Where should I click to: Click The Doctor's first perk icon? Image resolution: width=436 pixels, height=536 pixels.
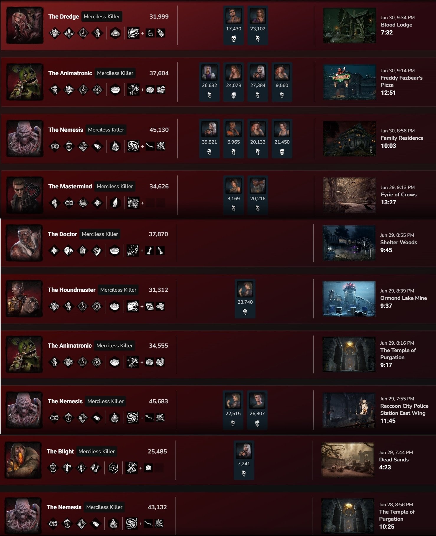(x=54, y=251)
